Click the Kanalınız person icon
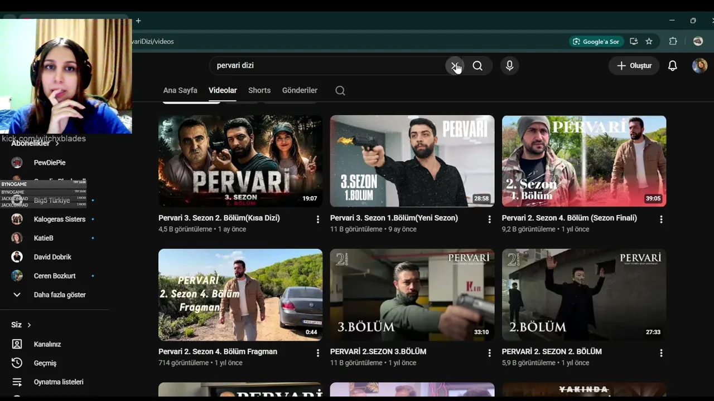This screenshot has width=714, height=401. tap(17, 344)
